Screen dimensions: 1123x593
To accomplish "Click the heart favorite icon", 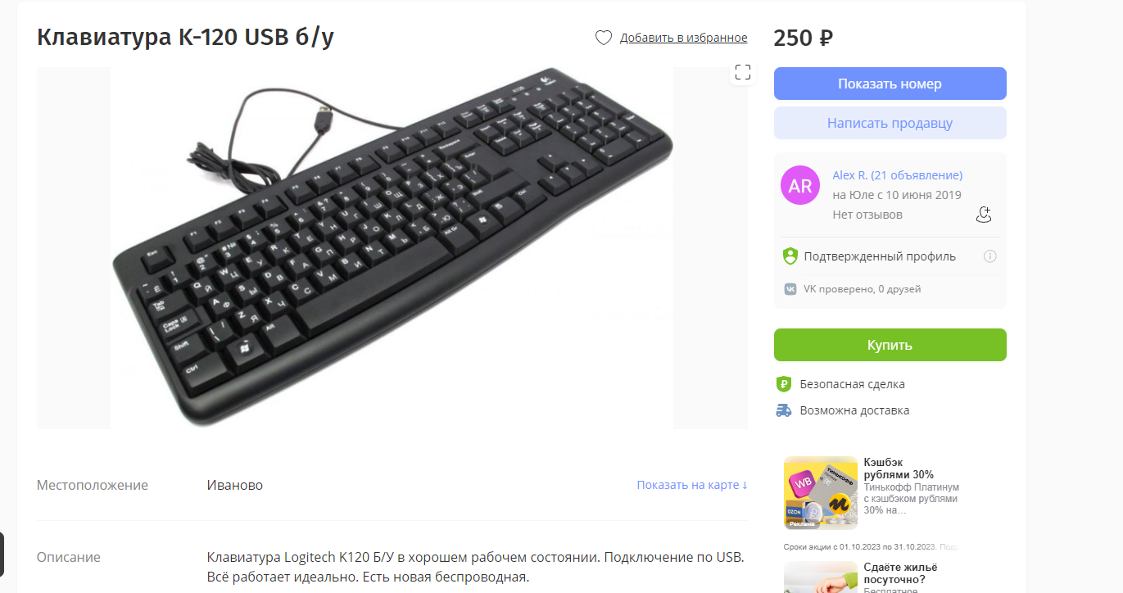I will (x=604, y=38).
